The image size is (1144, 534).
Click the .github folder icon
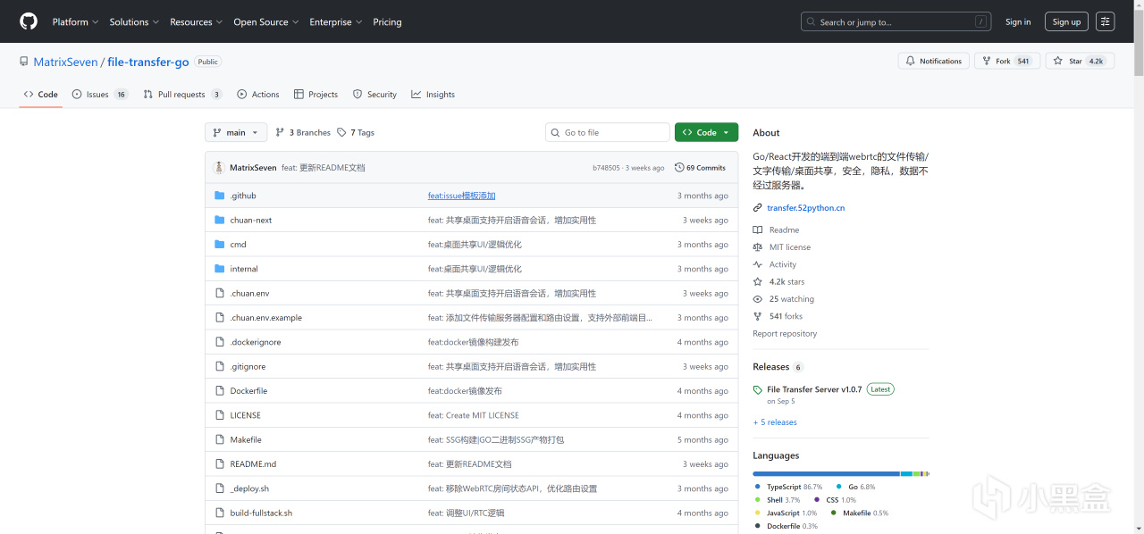(x=220, y=196)
